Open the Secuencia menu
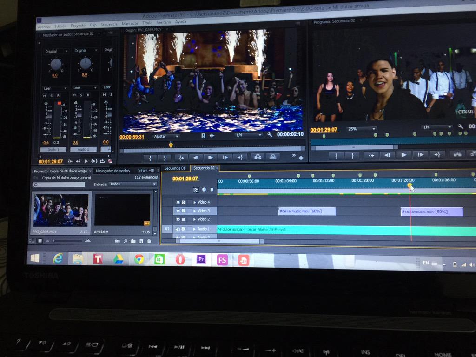 click(x=109, y=24)
